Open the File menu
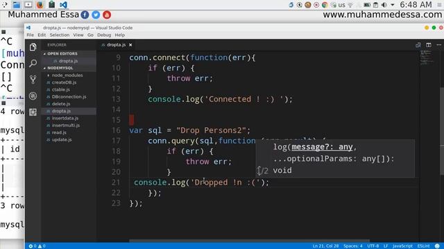 31,35
